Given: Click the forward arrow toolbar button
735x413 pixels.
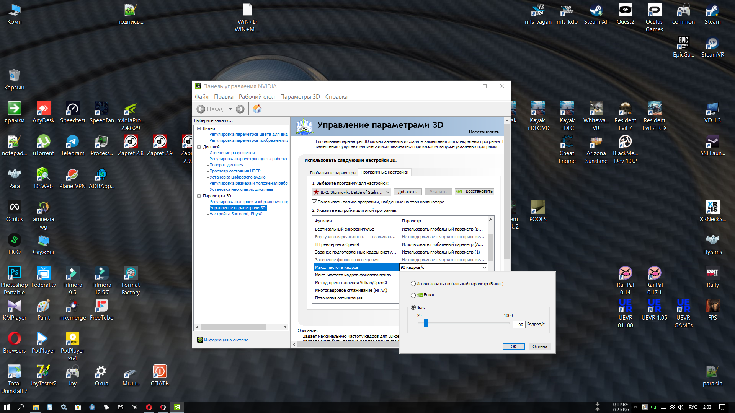Looking at the screenshot, I should pyautogui.click(x=240, y=109).
